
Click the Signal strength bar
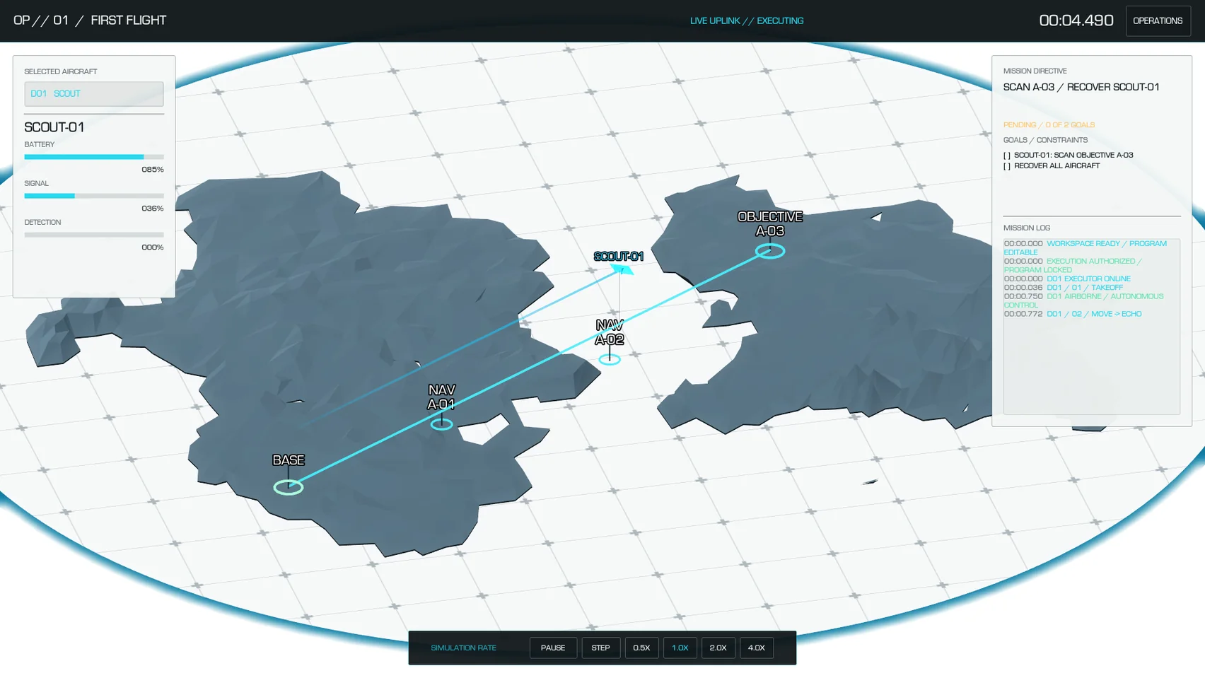click(x=94, y=196)
